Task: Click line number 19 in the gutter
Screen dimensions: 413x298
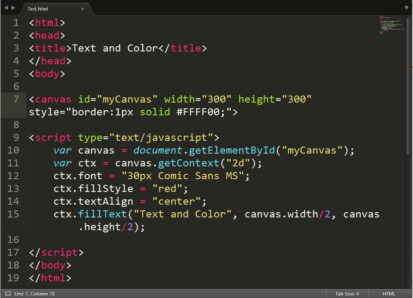Action: (13, 278)
